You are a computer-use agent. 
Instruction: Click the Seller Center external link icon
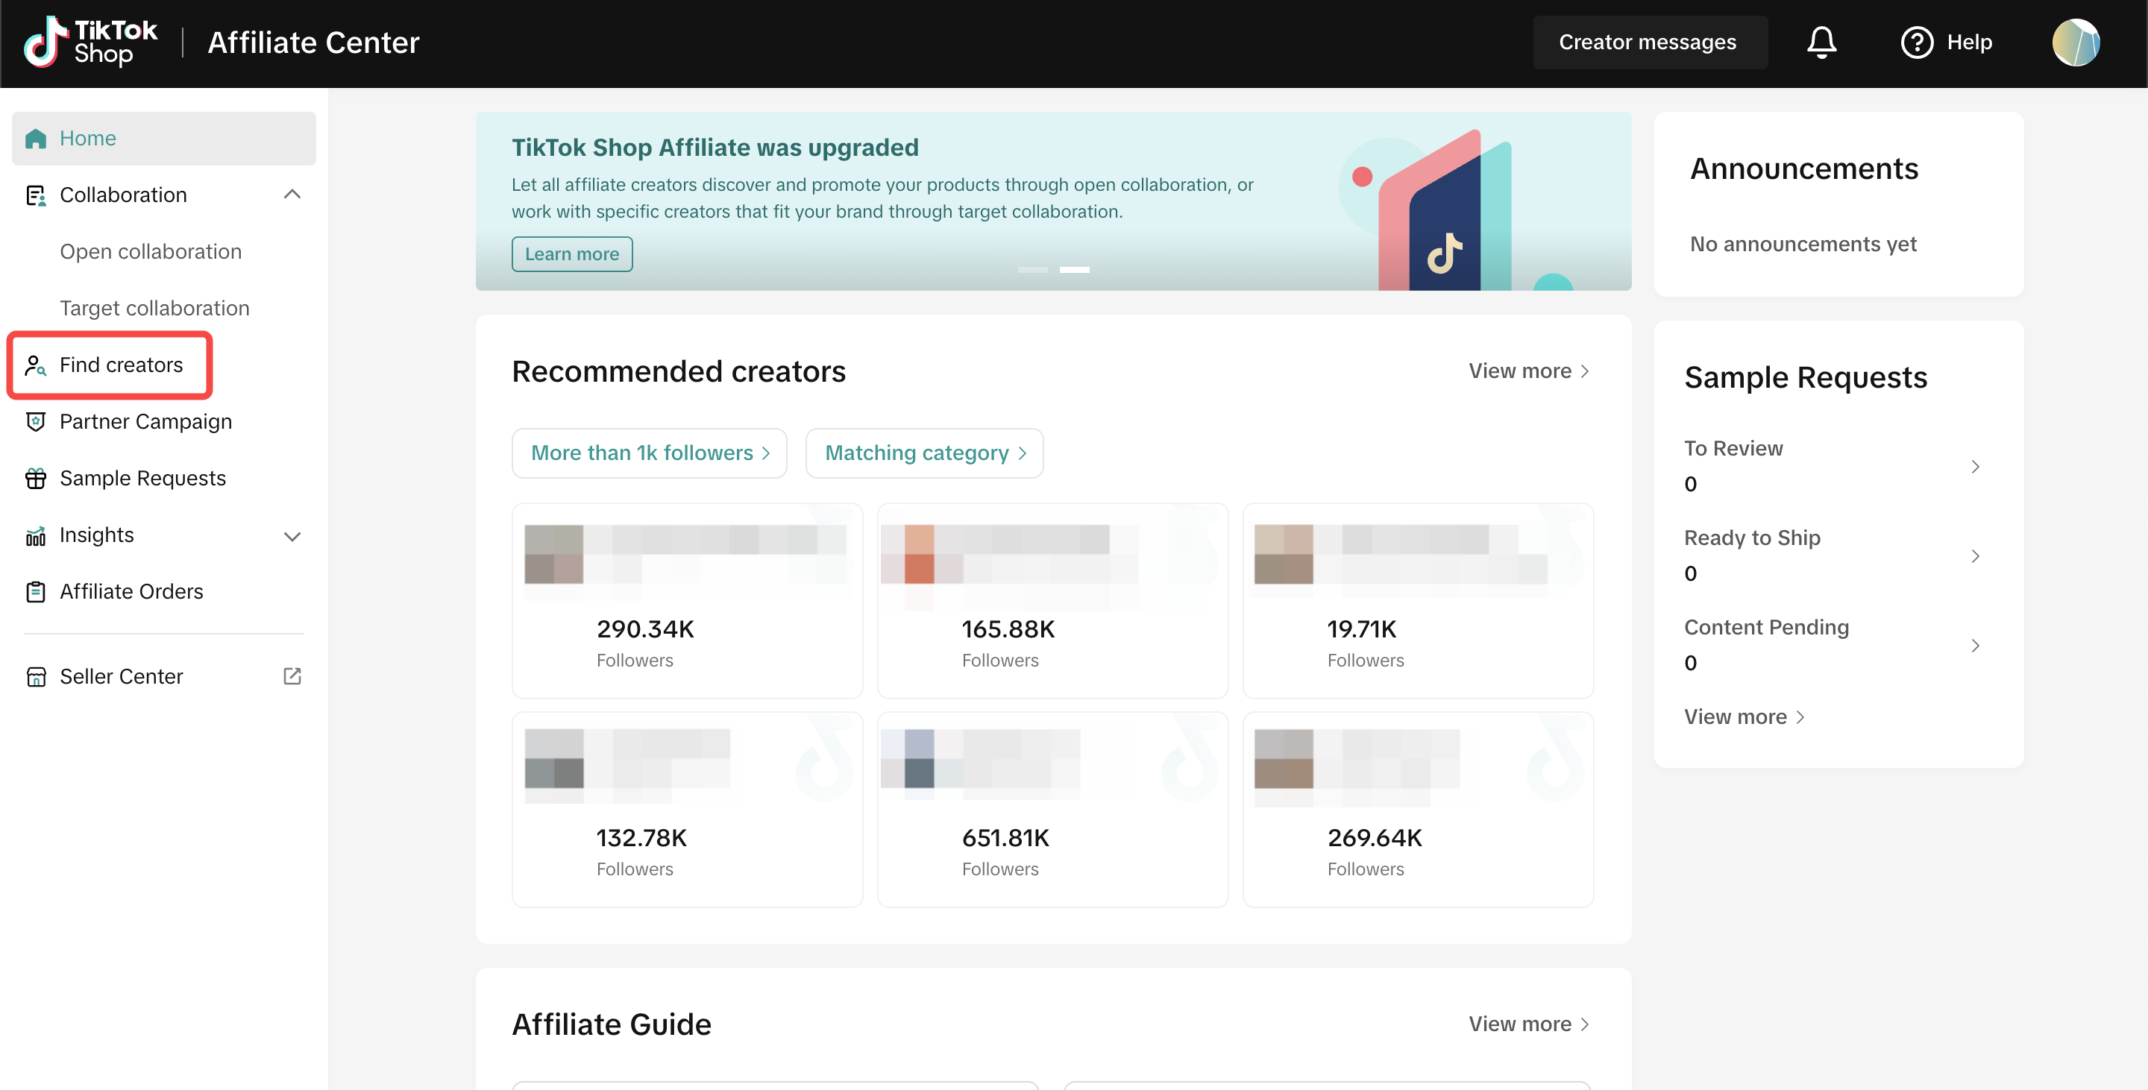tap(292, 675)
